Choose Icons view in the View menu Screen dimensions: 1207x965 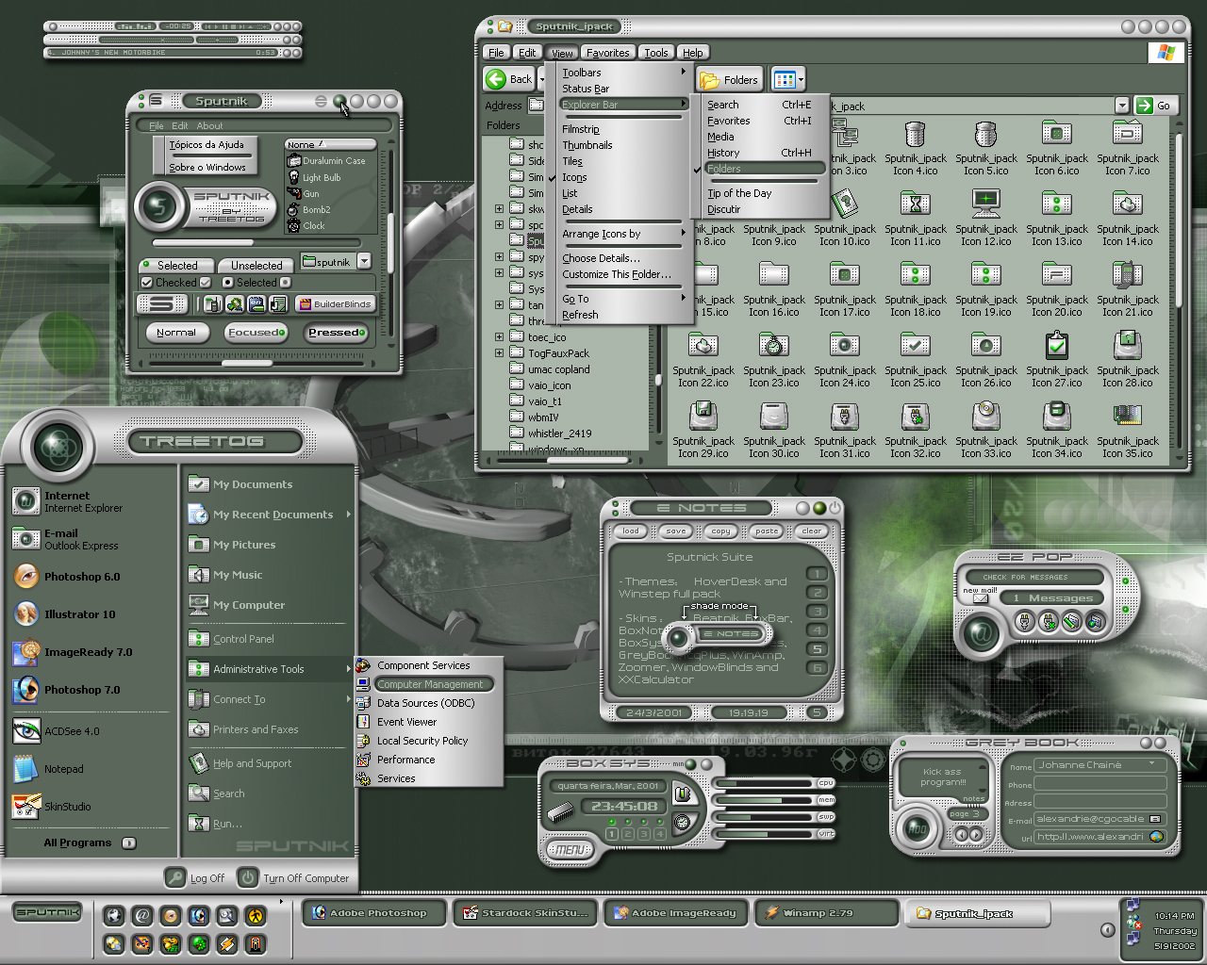tap(574, 177)
